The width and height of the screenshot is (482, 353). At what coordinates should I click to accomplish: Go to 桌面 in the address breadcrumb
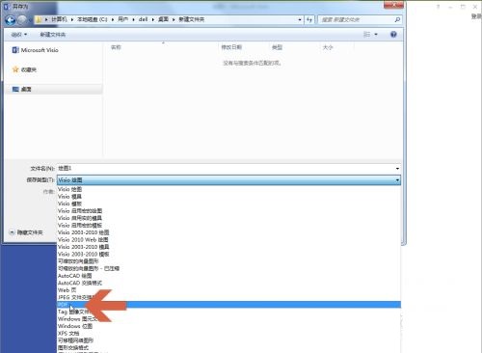click(164, 19)
